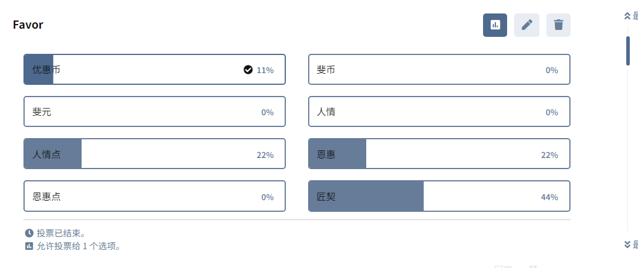638x268 pixels.
Task: Jump to bottom with double-down chevron
Action: point(627,244)
